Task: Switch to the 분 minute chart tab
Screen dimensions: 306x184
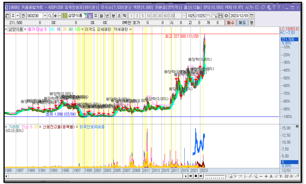Action: click(113, 16)
